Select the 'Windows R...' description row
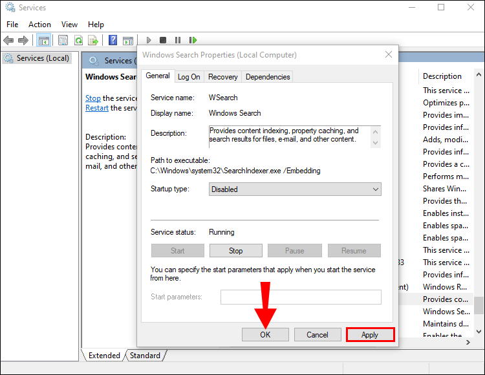 [x=446, y=287]
